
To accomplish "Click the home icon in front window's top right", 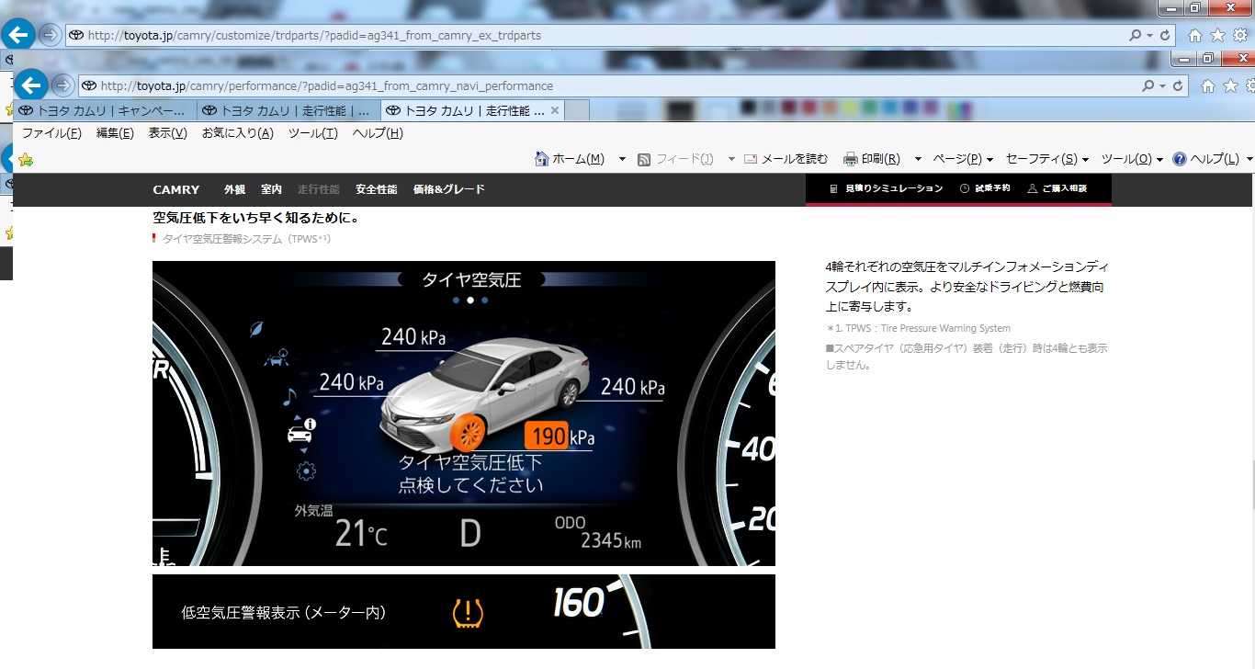I will 1207,85.
